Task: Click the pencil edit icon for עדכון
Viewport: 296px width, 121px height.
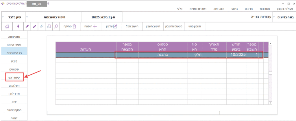Action: (x=115, y=27)
